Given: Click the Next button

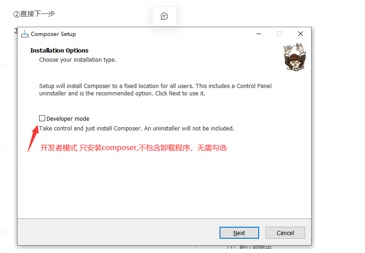Looking at the screenshot, I should click(239, 233).
